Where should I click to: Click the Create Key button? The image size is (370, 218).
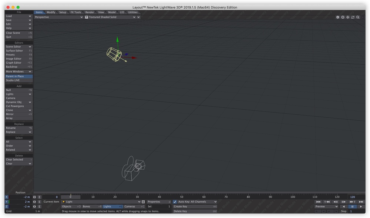pos(195,207)
